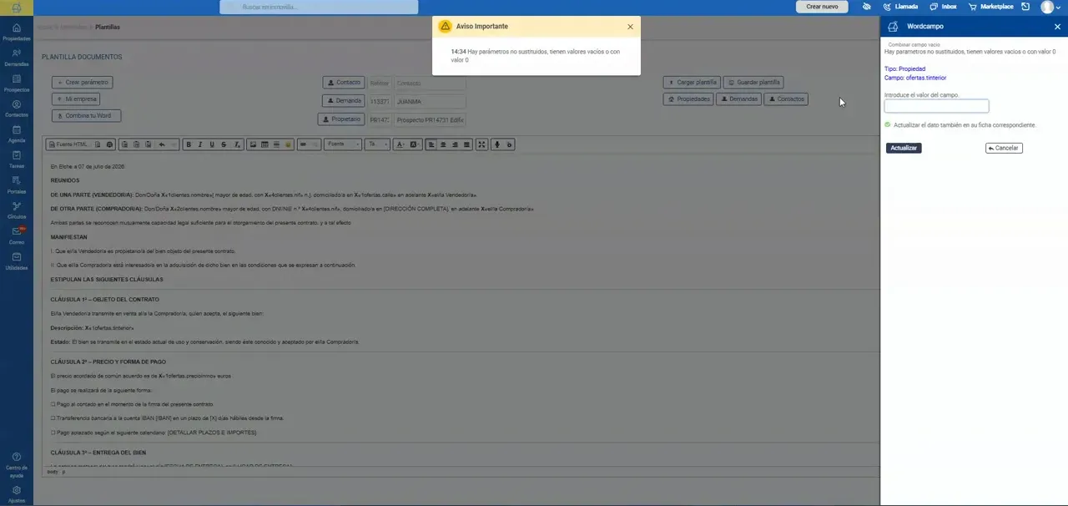Image resolution: width=1068 pixels, height=506 pixels.
Task: Click the microphone dictation icon in editor toolbar
Action: (496, 144)
